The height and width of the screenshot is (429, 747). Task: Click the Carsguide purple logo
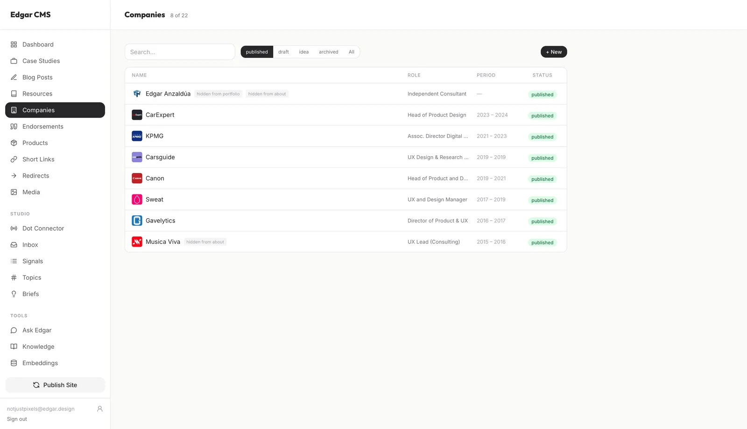pyautogui.click(x=137, y=157)
